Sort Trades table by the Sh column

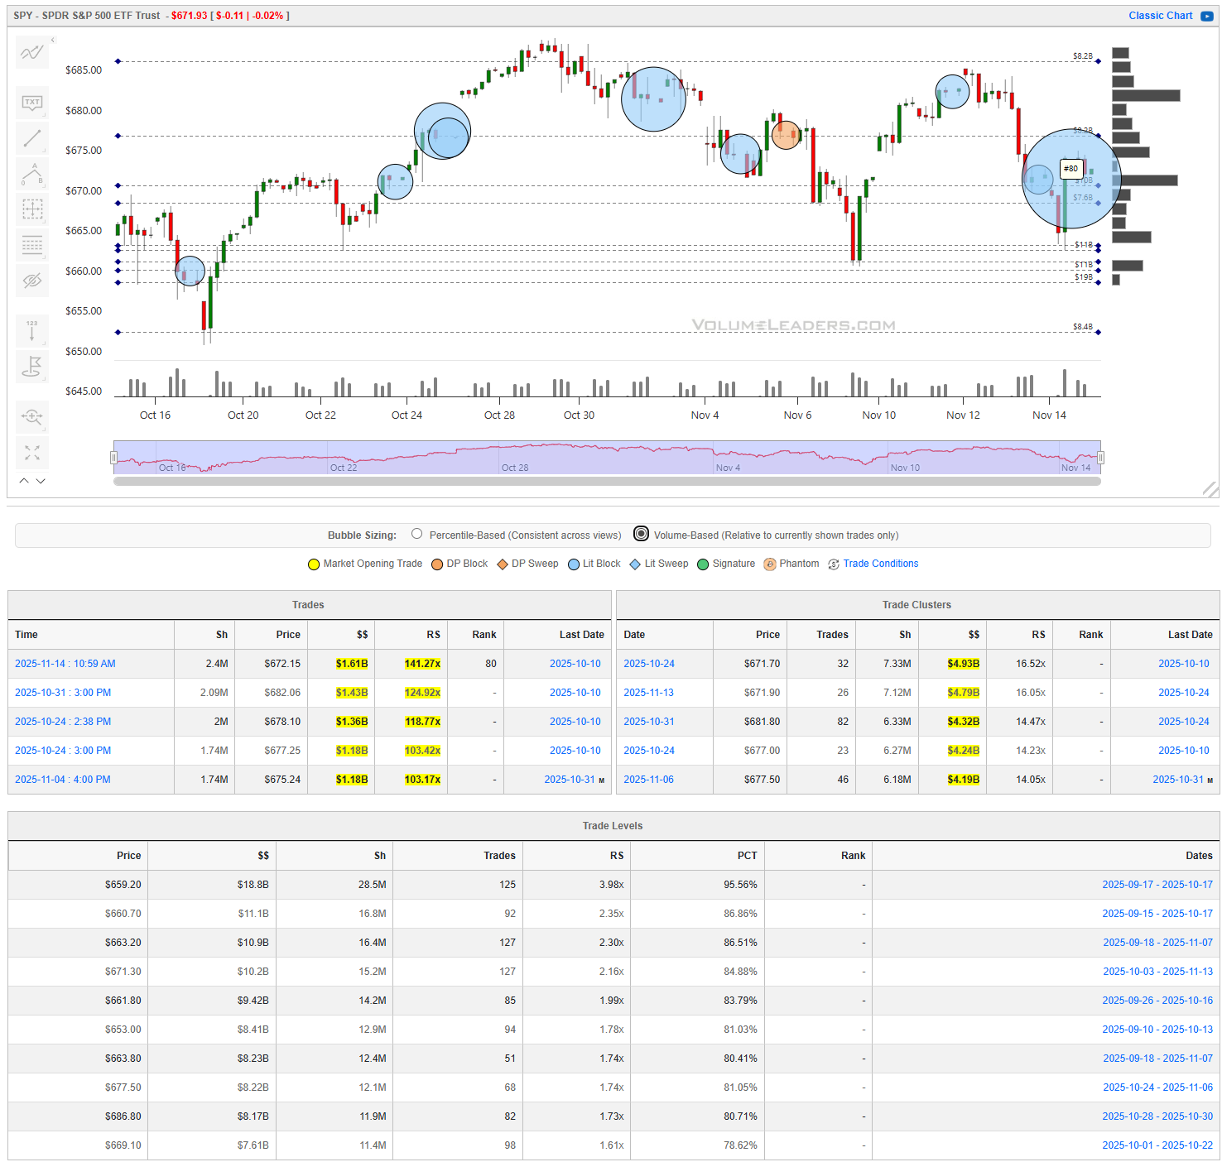(x=204, y=635)
